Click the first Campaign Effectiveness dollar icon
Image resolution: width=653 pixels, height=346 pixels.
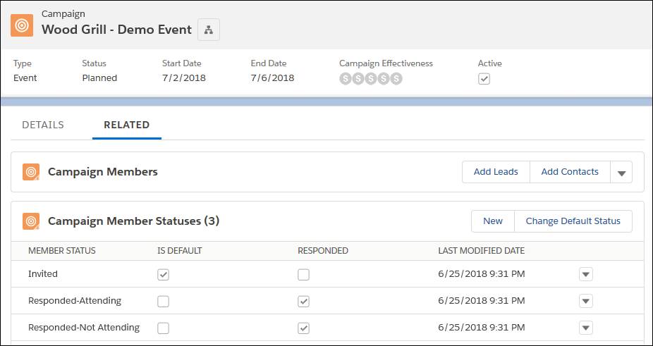346,79
